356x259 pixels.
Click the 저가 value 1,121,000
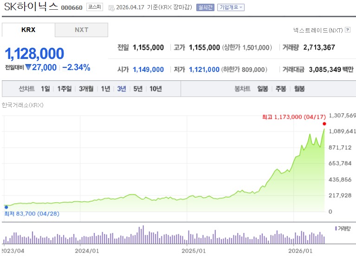coord(204,70)
